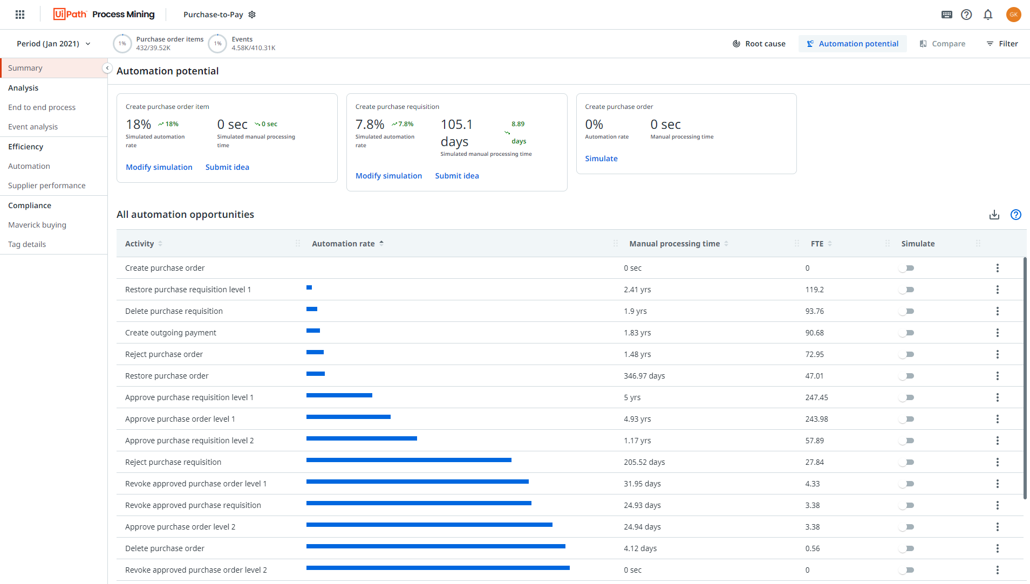Screen dimensions: 1030x584
Task: Open help for All automation opportunities
Action: 1015,215
